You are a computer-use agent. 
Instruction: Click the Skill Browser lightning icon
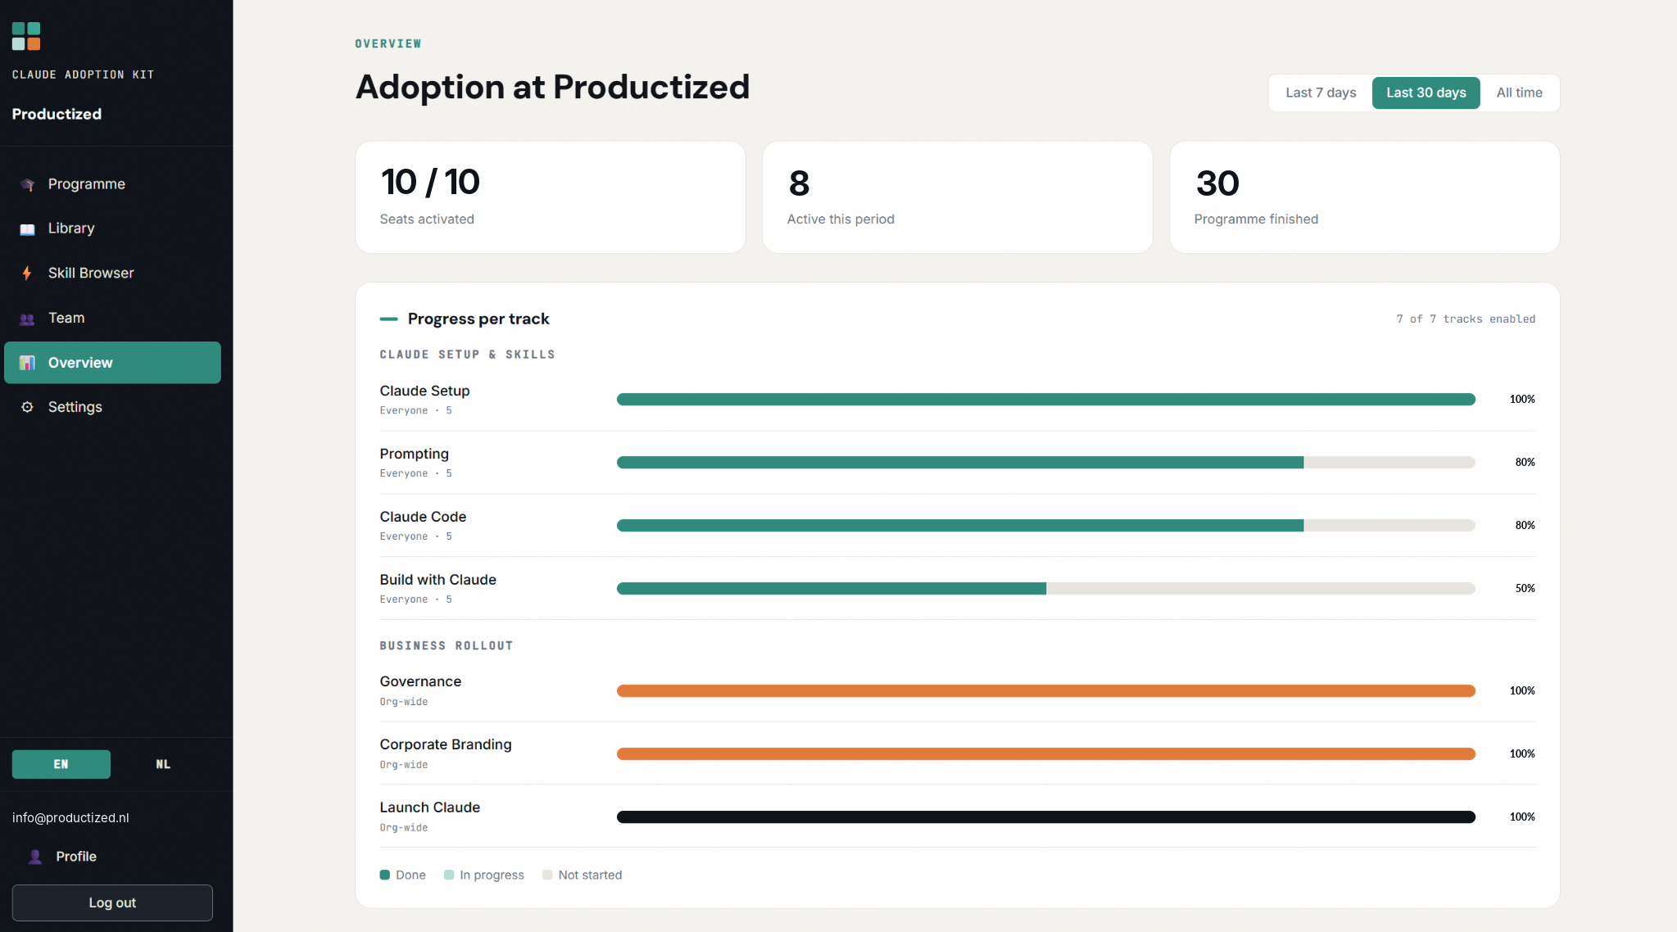[27, 274]
